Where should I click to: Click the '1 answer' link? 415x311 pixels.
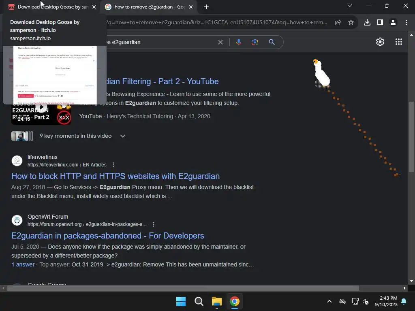pos(23,264)
